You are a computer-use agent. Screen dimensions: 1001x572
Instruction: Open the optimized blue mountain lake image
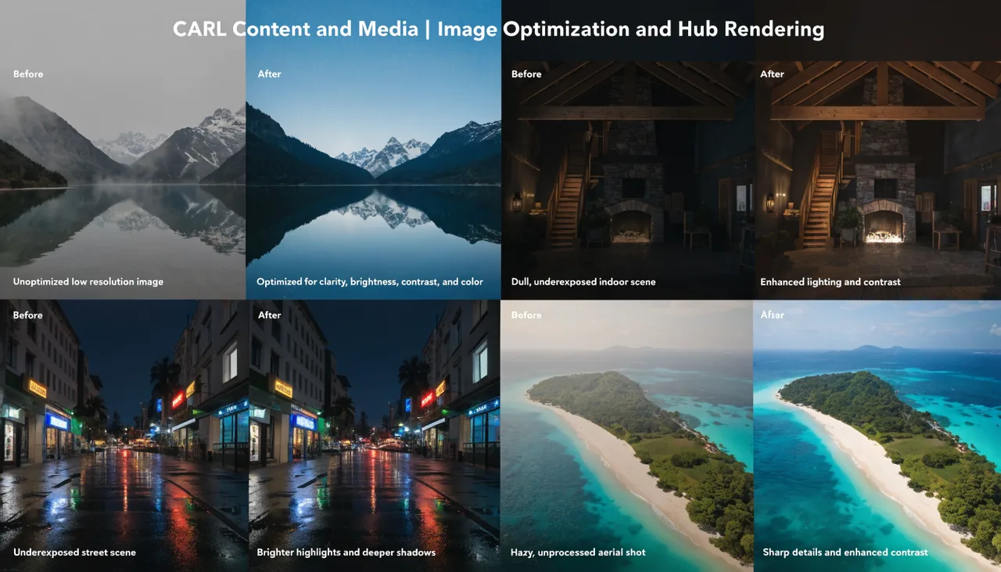point(374,150)
